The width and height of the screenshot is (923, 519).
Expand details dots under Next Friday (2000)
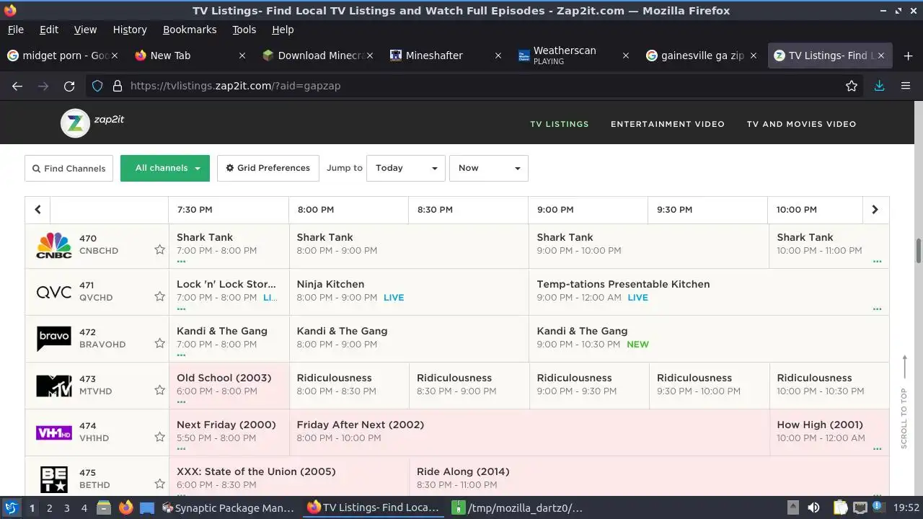pyautogui.click(x=181, y=448)
